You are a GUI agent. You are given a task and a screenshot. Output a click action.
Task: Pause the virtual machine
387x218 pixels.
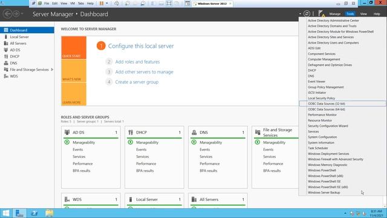pos(102,4)
